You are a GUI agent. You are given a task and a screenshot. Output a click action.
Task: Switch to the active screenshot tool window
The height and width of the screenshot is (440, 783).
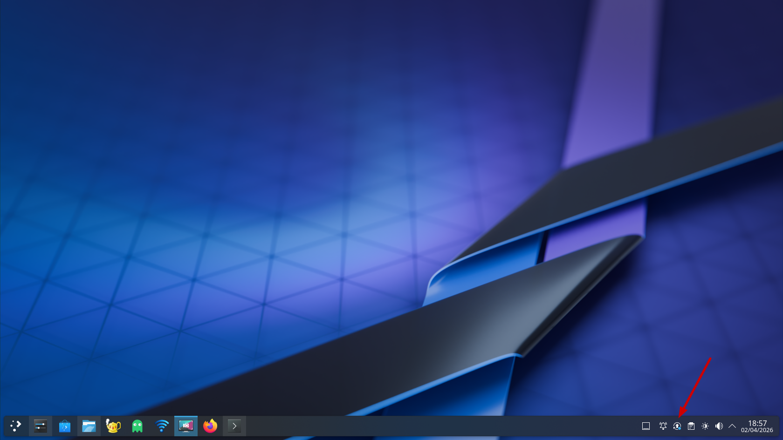[x=186, y=426]
